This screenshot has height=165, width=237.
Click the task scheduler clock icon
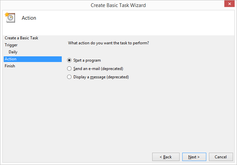[10, 18]
